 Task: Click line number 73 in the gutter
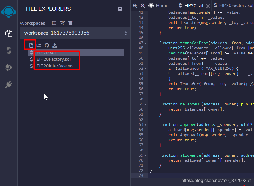click(141, 176)
